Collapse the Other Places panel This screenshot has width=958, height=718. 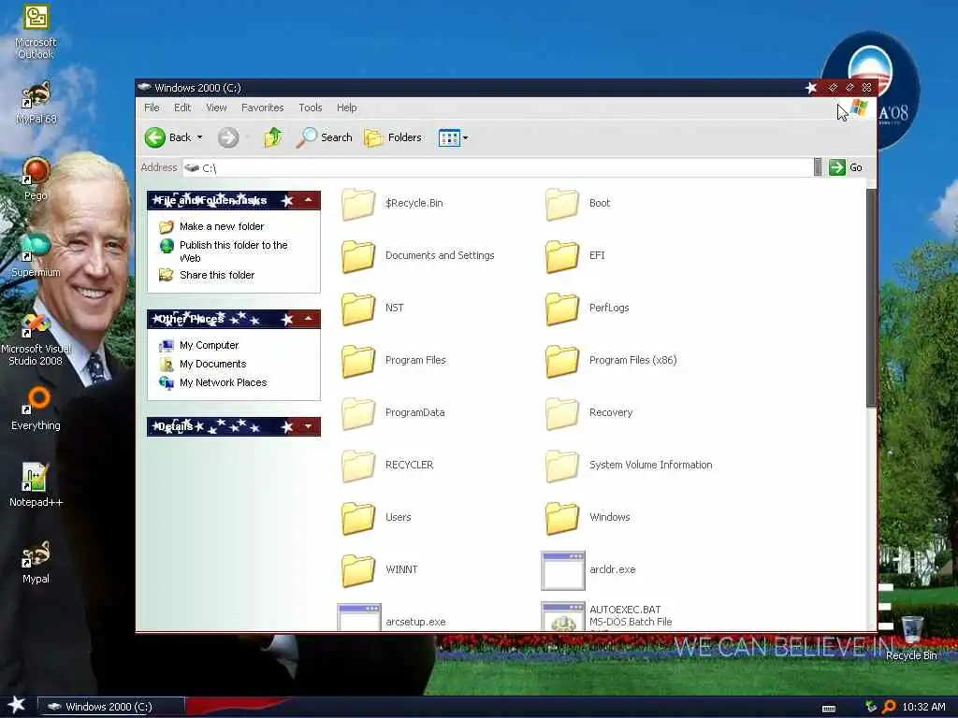[309, 319]
